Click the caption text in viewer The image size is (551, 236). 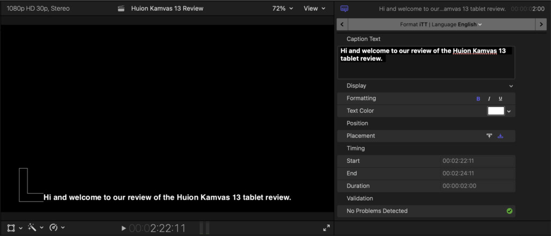click(167, 197)
